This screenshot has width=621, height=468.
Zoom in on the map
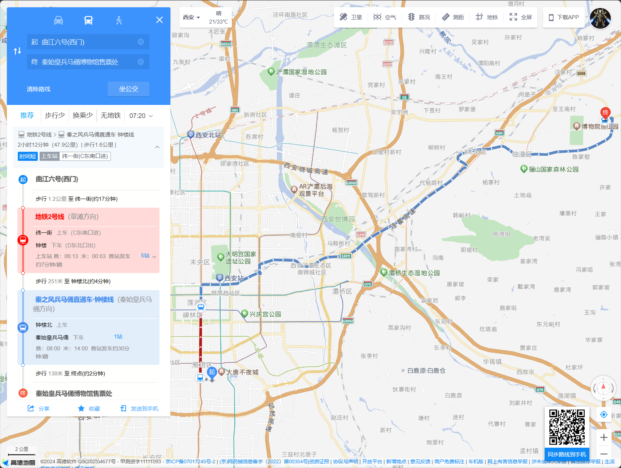tap(604, 438)
